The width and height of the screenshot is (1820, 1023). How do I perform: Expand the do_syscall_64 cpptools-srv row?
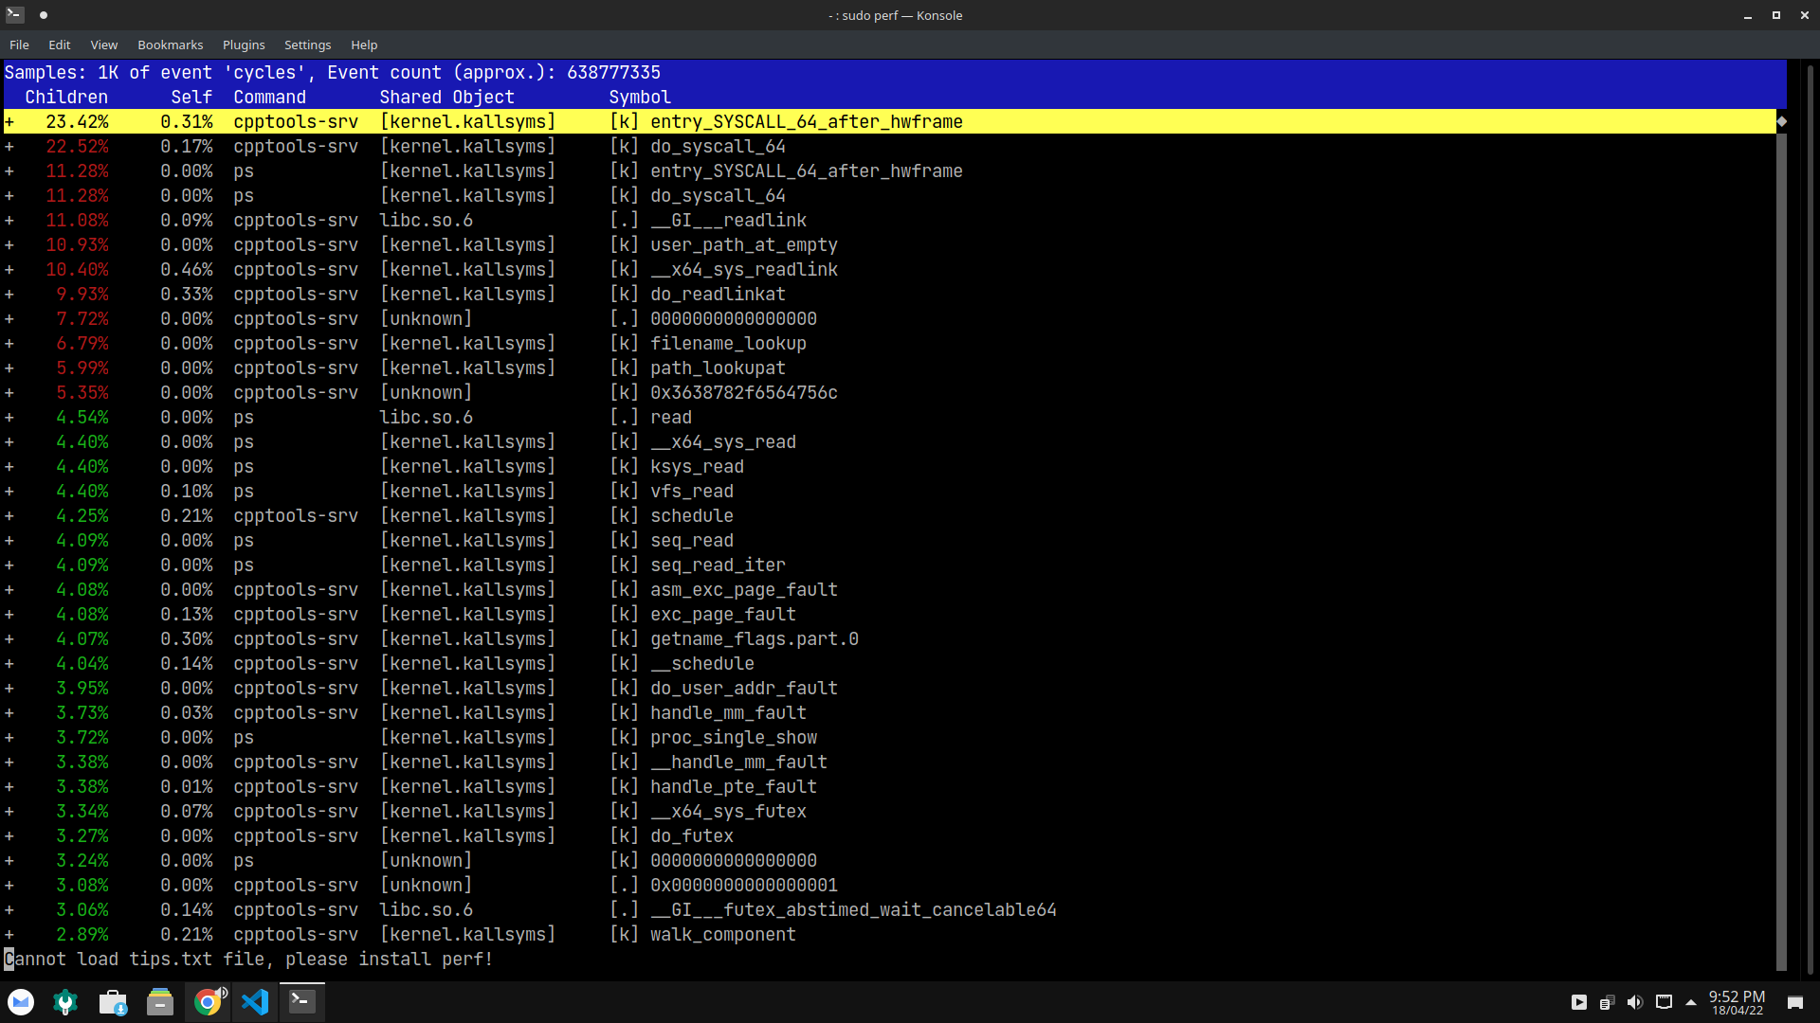9,146
